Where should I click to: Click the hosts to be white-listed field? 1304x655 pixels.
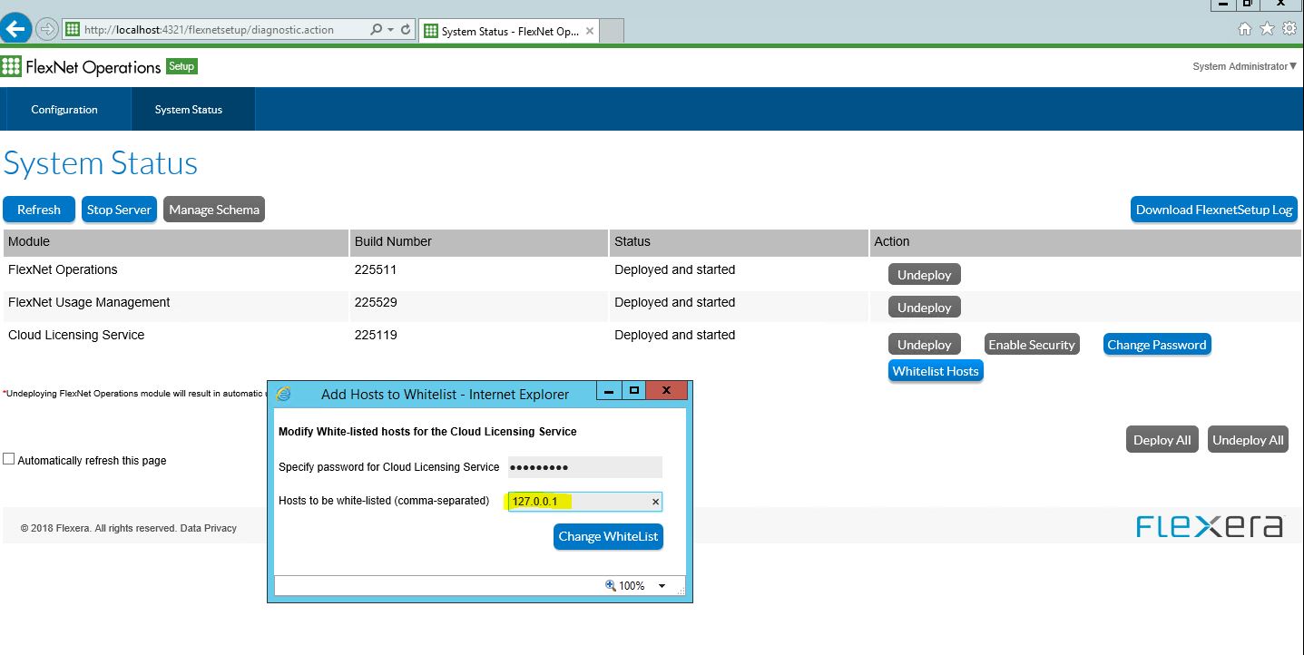585,502
